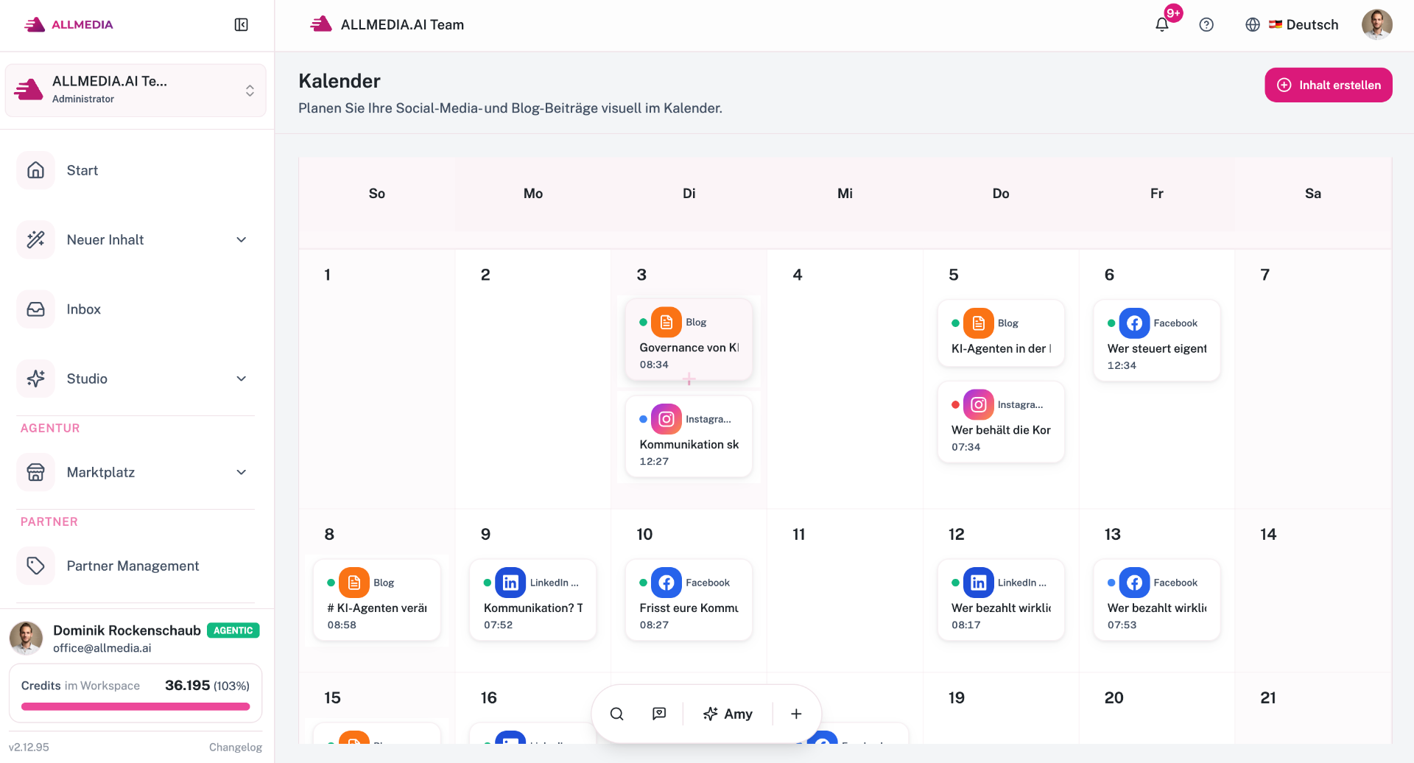The image size is (1414, 763).
Task: Open the Amy assistant button
Action: pos(728,714)
